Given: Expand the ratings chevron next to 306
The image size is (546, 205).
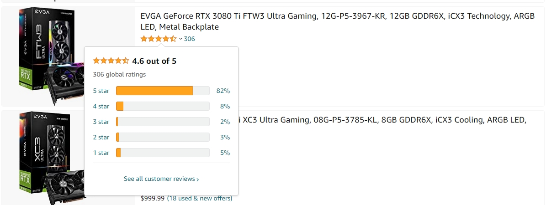Looking at the screenshot, I should (x=180, y=39).
